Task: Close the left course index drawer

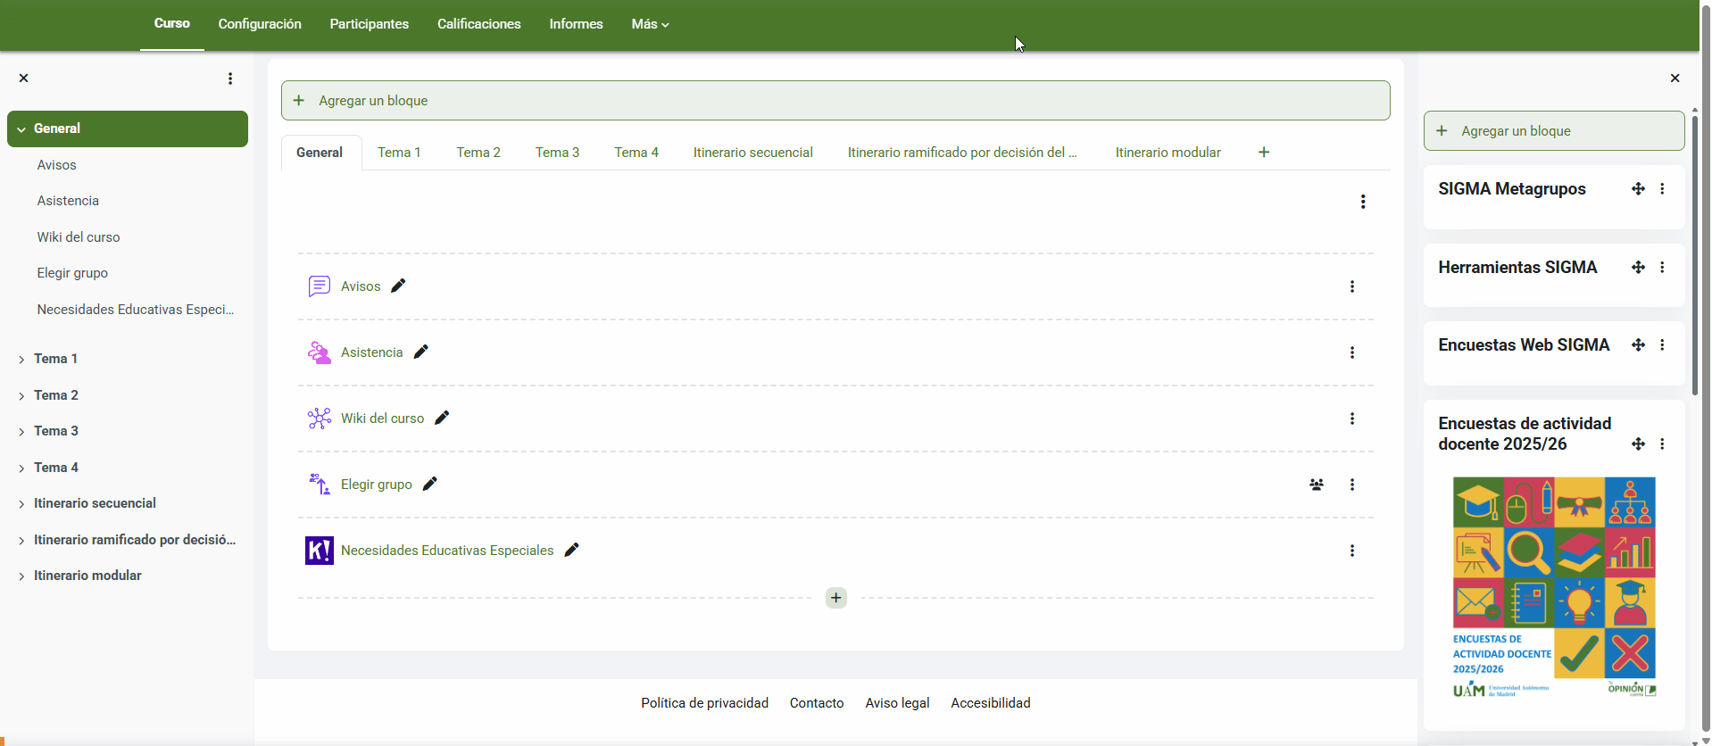Action: (24, 79)
